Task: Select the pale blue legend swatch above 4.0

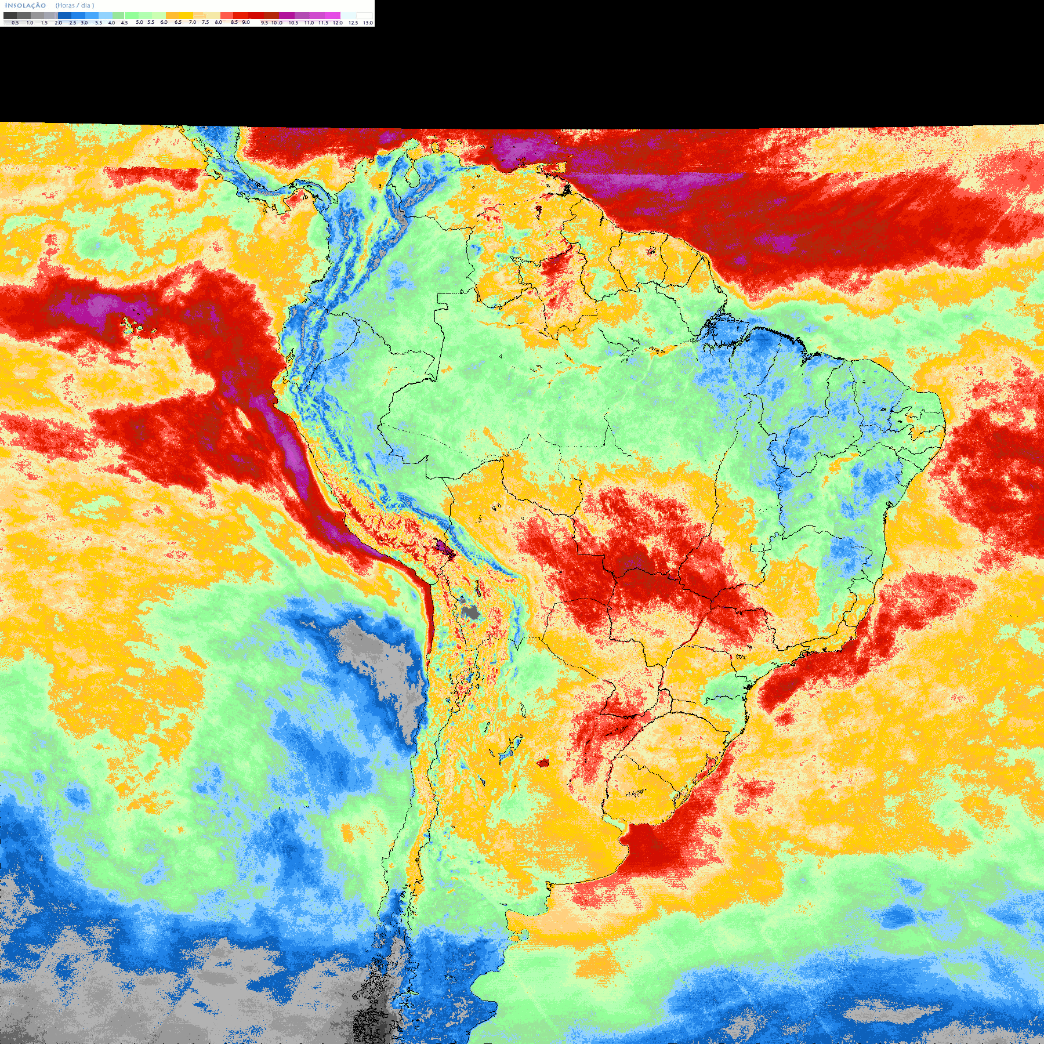Action: click(x=106, y=16)
